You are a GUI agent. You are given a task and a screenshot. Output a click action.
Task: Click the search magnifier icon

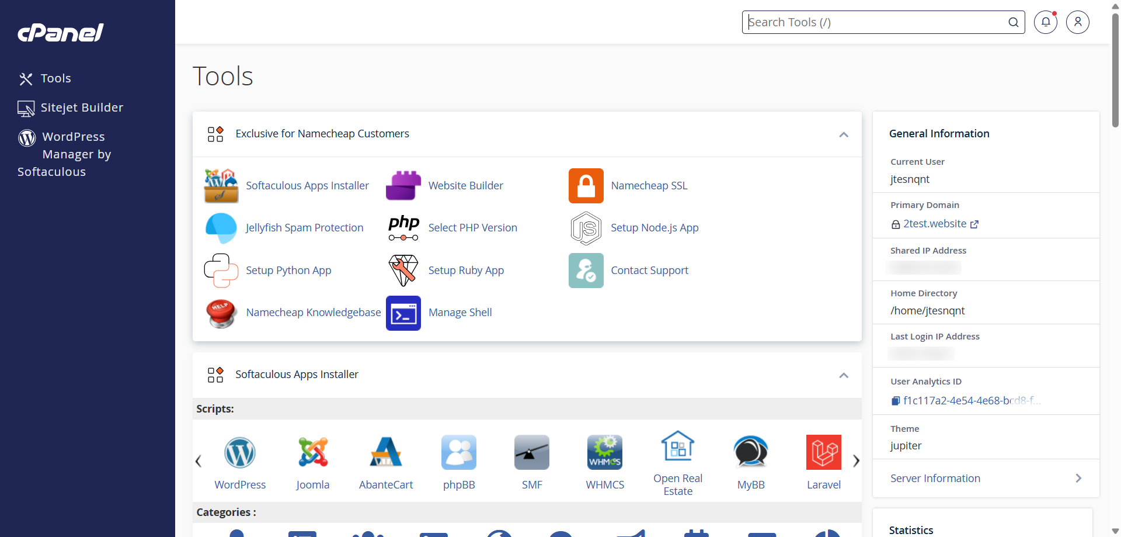click(1014, 22)
